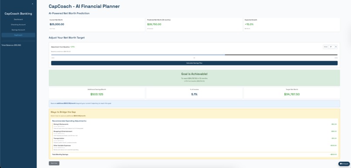Click the Dining & Restaurants adjustment row
The height and width of the screenshot is (168, 351).
(194, 126)
